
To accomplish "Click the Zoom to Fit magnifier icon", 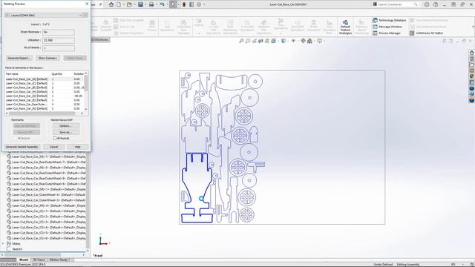I will pos(241,41).
